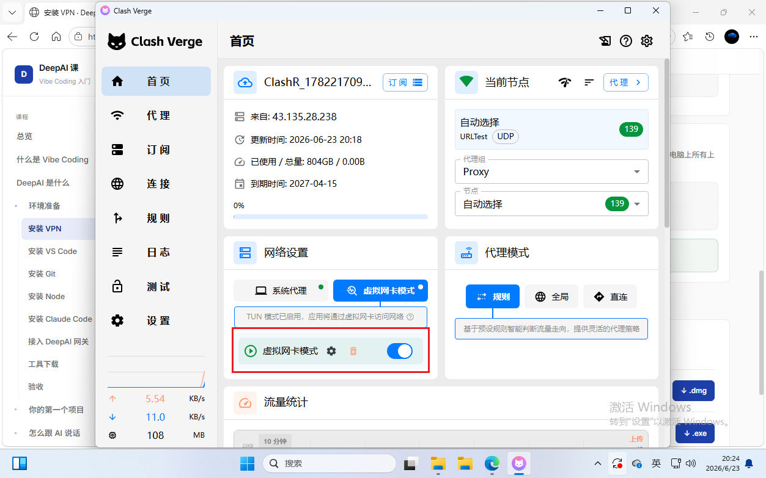Open 规则 rules in sidebar
766x478 pixels.
156,218
